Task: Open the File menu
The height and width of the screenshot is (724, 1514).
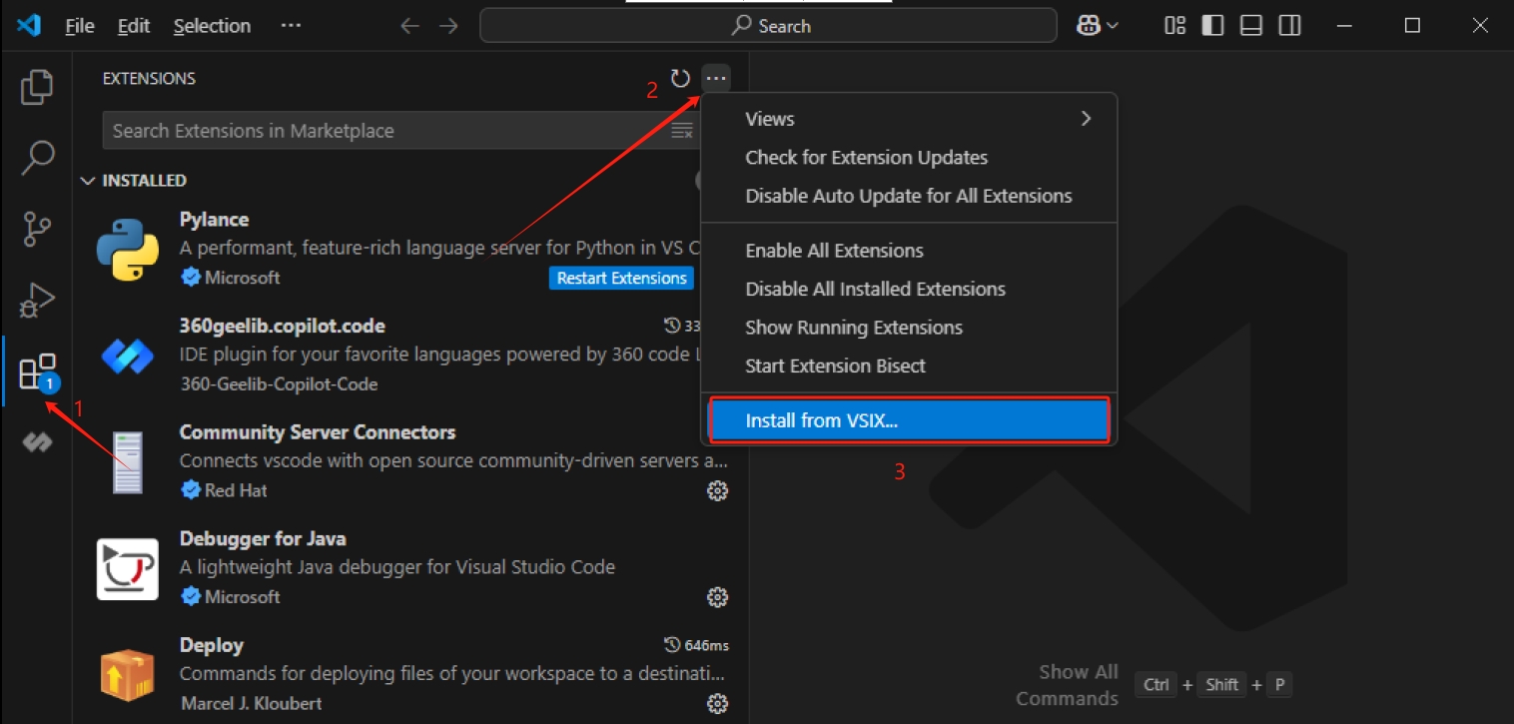Action: 80,26
